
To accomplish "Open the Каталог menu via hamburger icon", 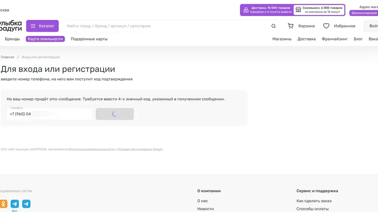I will (x=33, y=26).
